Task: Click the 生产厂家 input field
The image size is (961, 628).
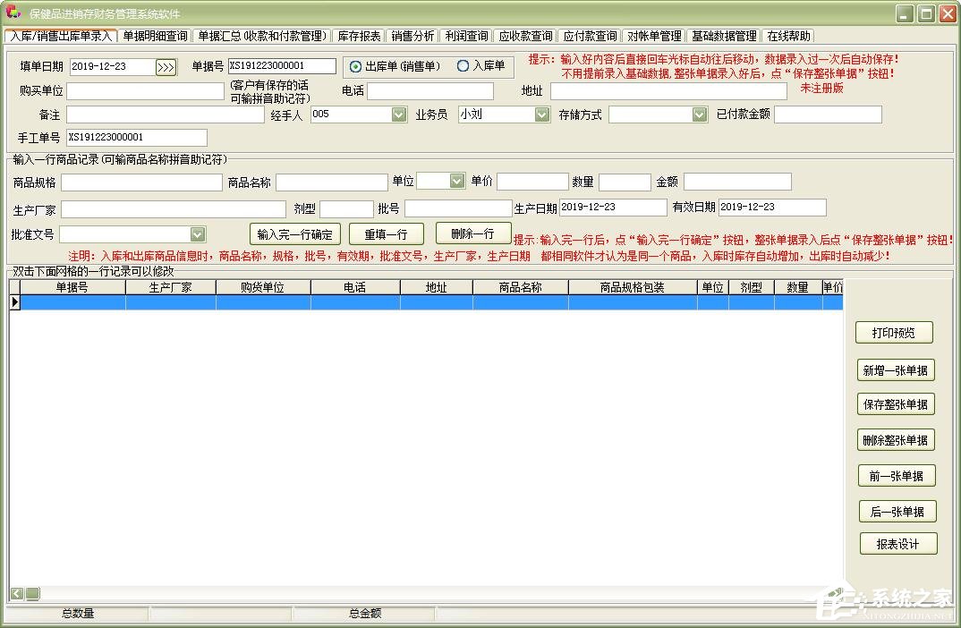Action: click(174, 209)
